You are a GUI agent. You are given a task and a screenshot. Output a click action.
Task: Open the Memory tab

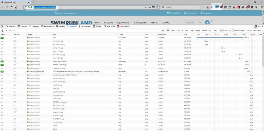(x=60, y=26)
